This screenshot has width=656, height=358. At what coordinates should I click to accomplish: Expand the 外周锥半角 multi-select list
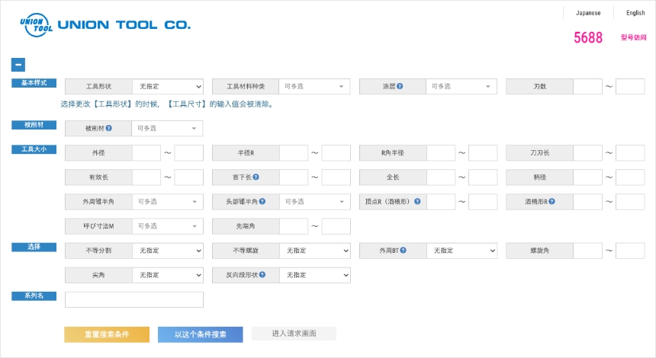tap(167, 202)
